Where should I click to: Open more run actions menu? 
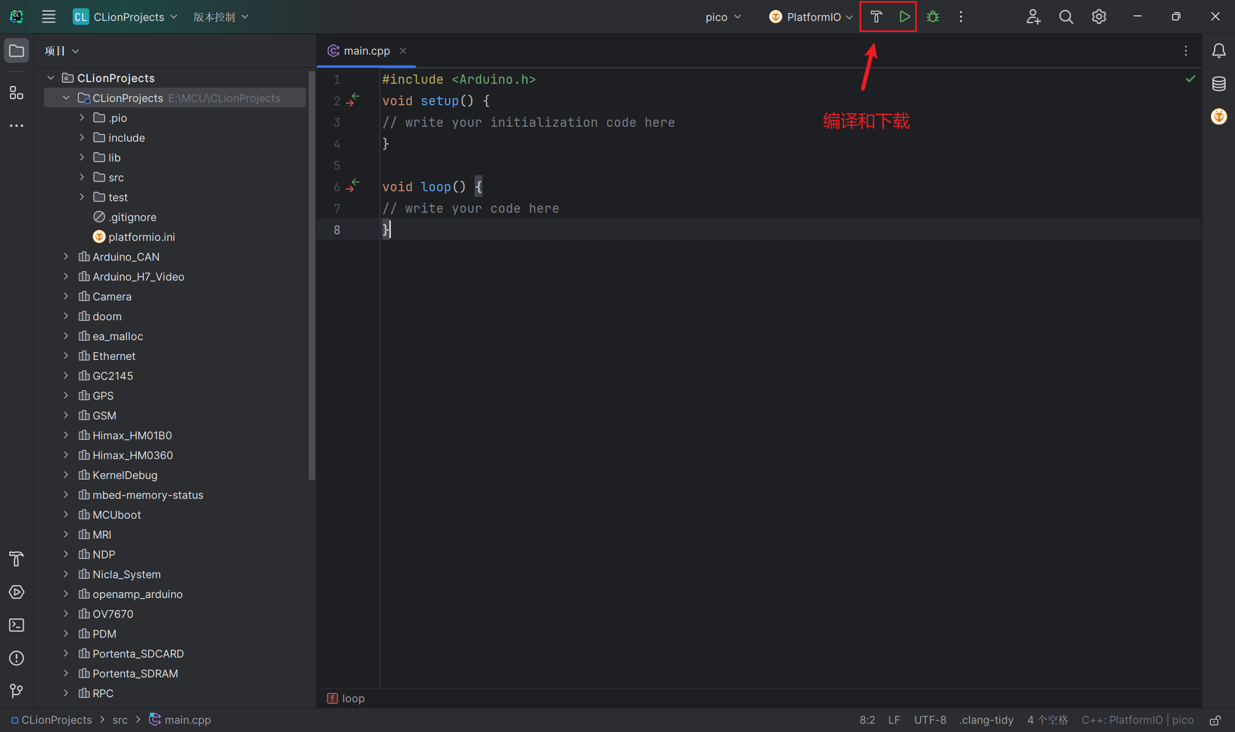click(961, 17)
